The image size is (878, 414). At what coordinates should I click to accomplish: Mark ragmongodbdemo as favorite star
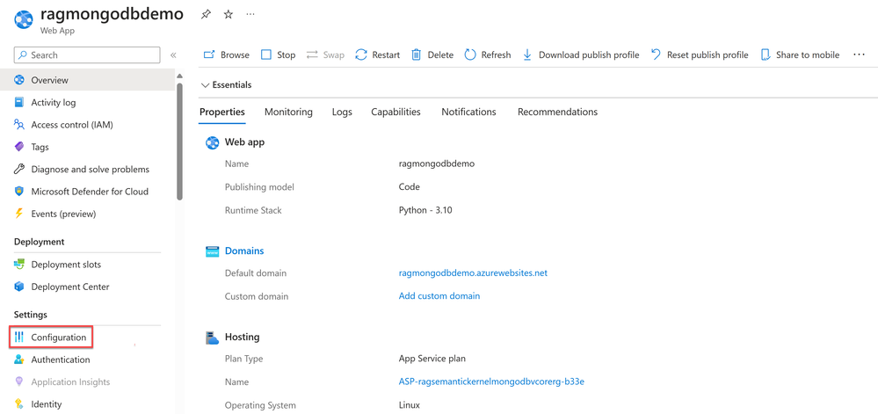click(x=228, y=15)
